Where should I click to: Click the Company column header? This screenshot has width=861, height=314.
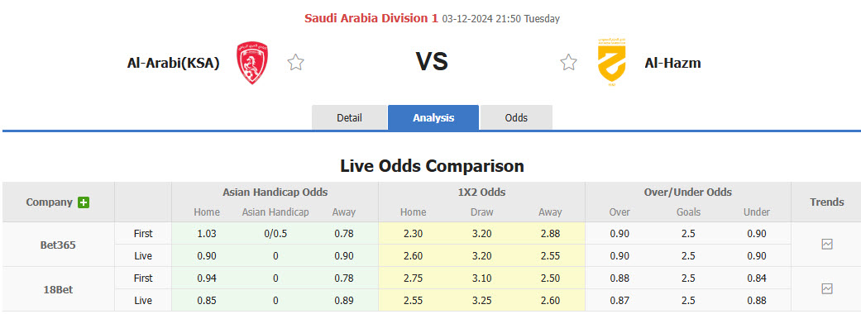(x=50, y=202)
